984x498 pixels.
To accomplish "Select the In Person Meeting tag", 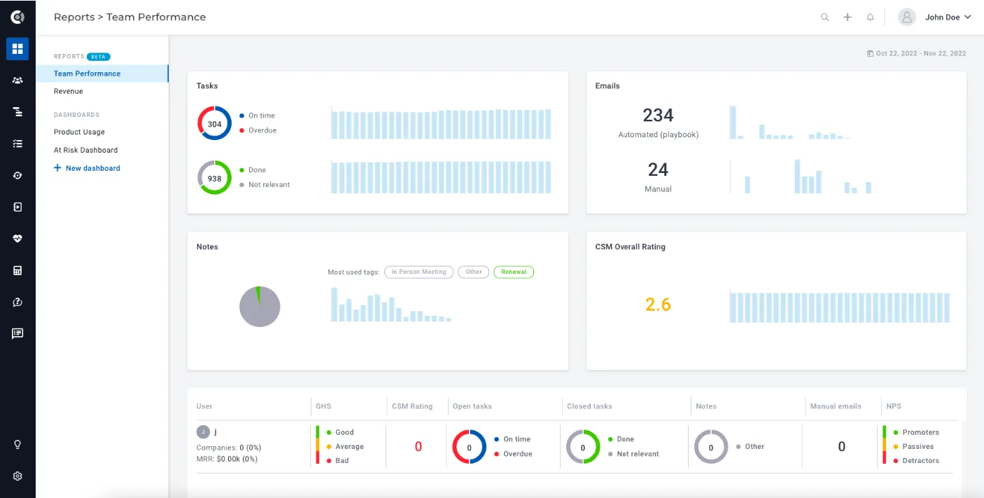I will (419, 272).
